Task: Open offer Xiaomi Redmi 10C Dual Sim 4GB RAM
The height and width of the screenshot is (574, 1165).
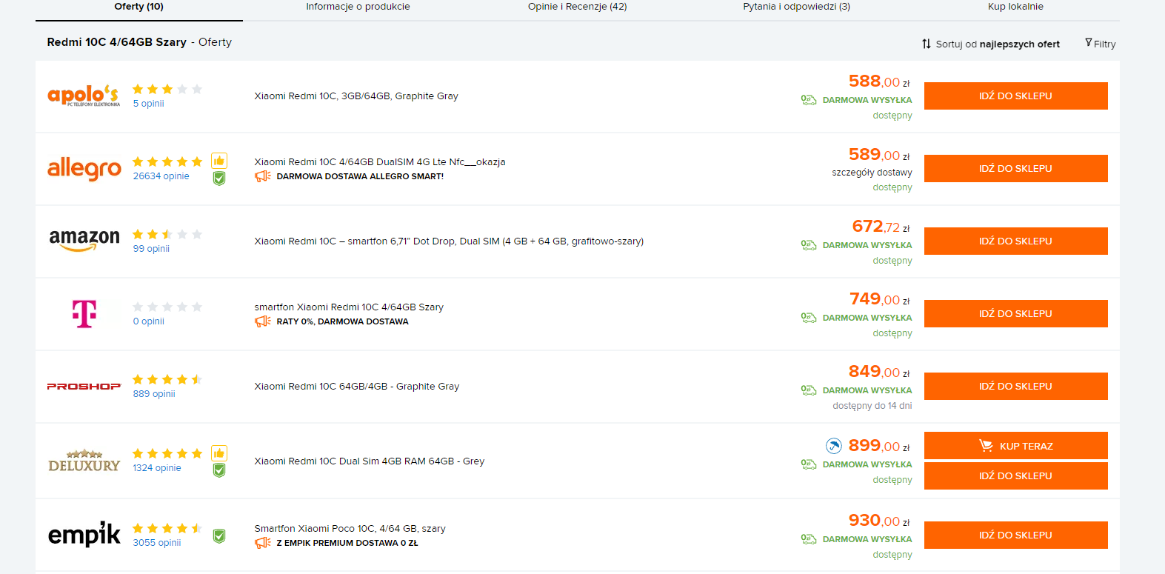Action: click(370, 461)
